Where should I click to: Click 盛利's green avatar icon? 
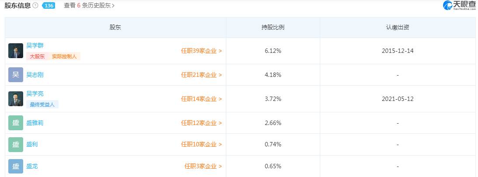click(x=16, y=144)
